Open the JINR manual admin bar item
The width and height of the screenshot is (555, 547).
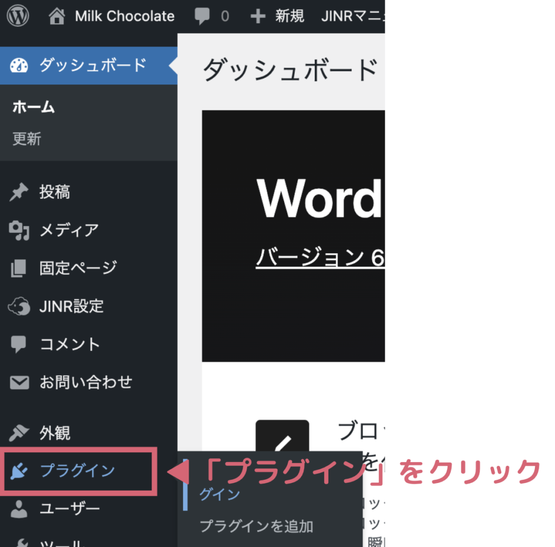pyautogui.click(x=353, y=16)
